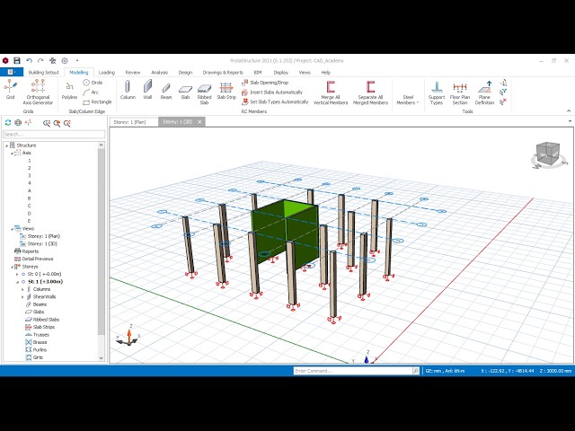Click the Enter Command input box
575x431 pixels.
click(353, 371)
